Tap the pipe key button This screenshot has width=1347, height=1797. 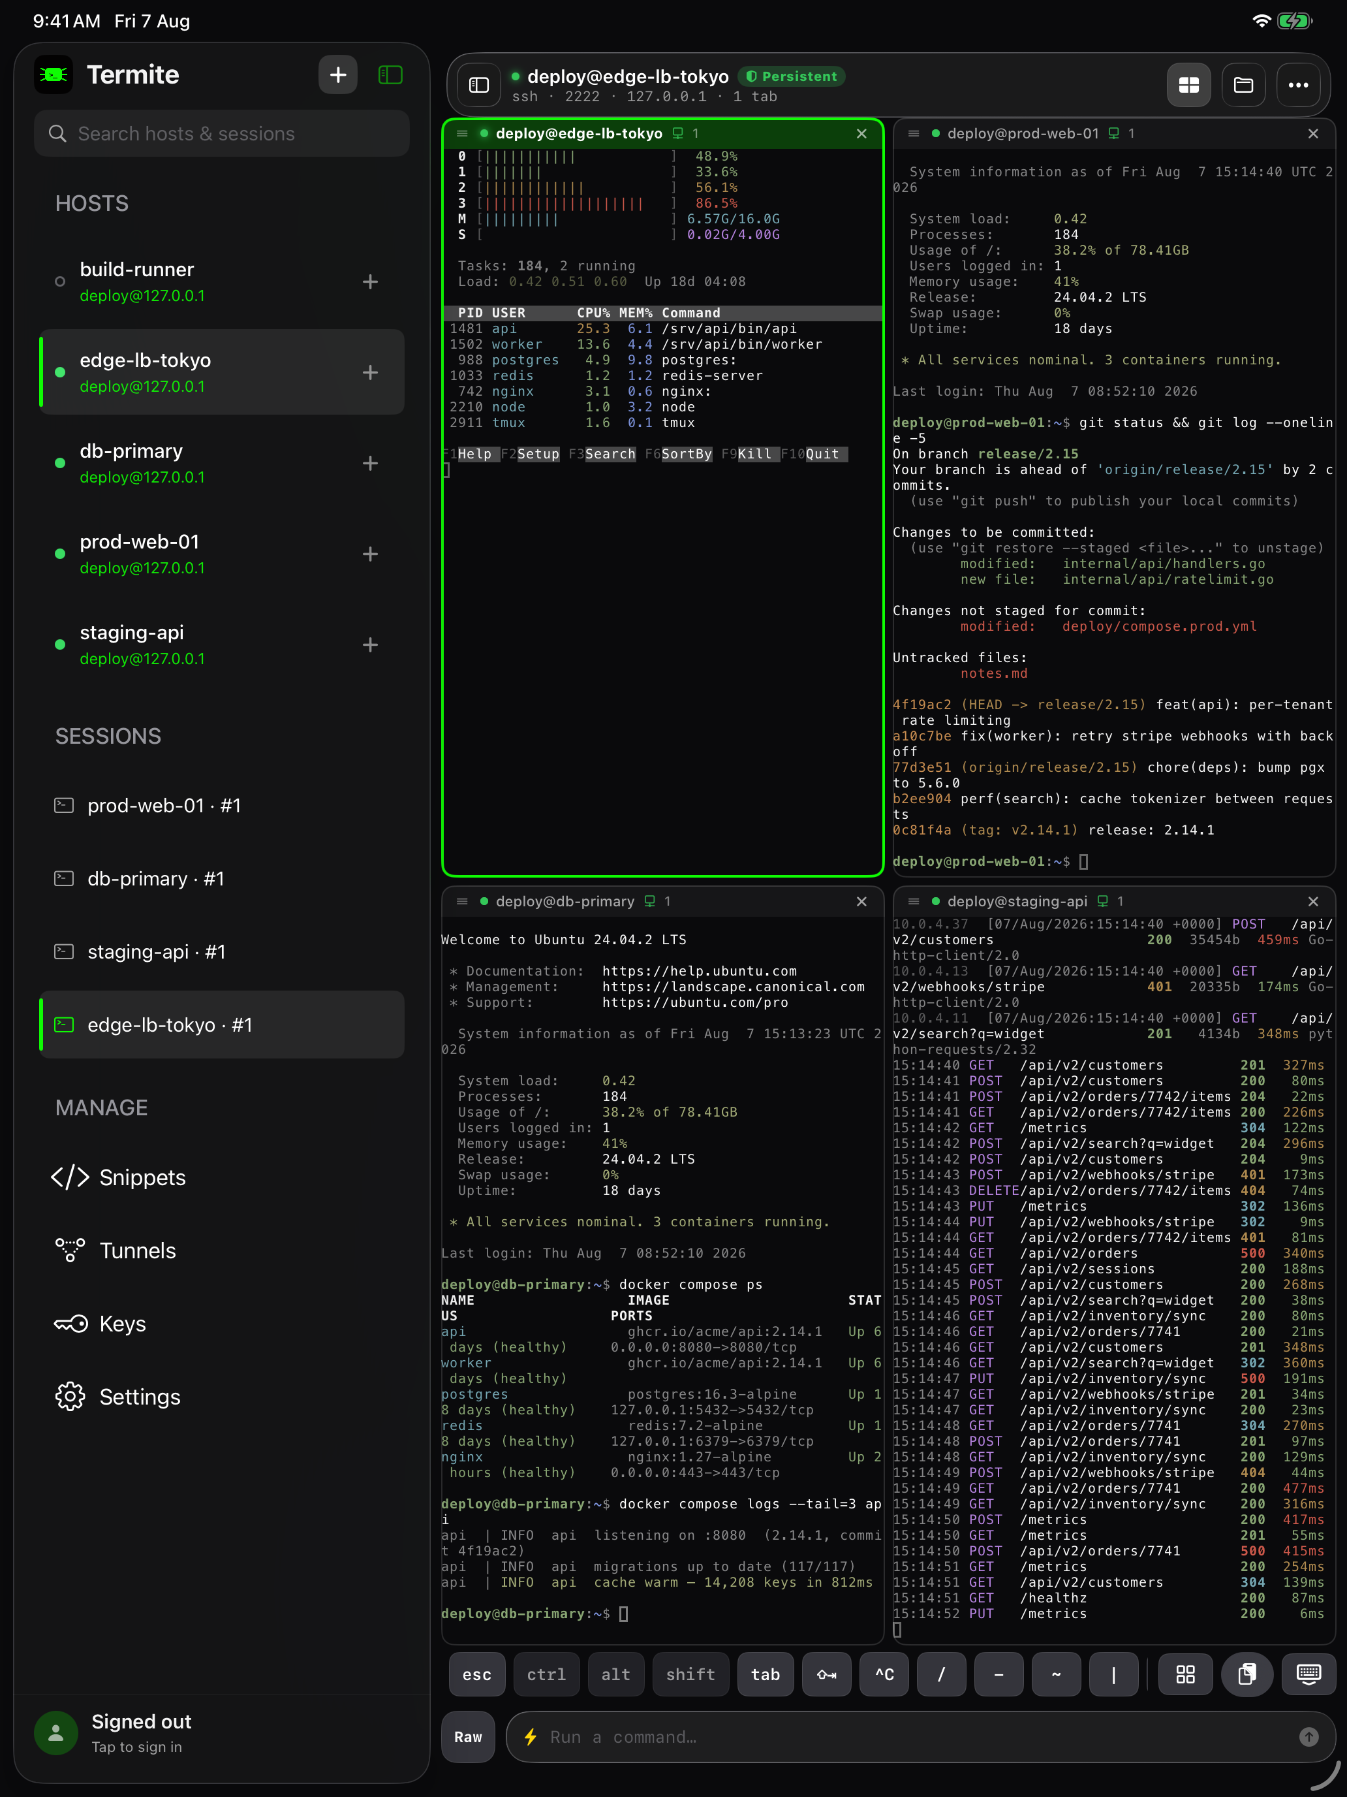pos(1113,1674)
